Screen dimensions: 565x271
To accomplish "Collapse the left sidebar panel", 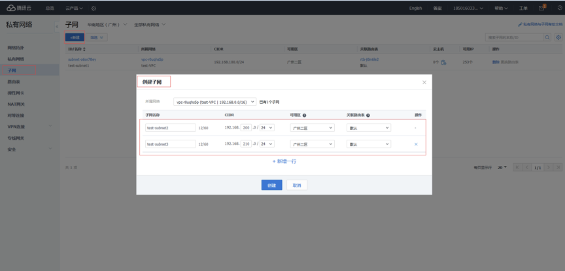I will (56, 26).
